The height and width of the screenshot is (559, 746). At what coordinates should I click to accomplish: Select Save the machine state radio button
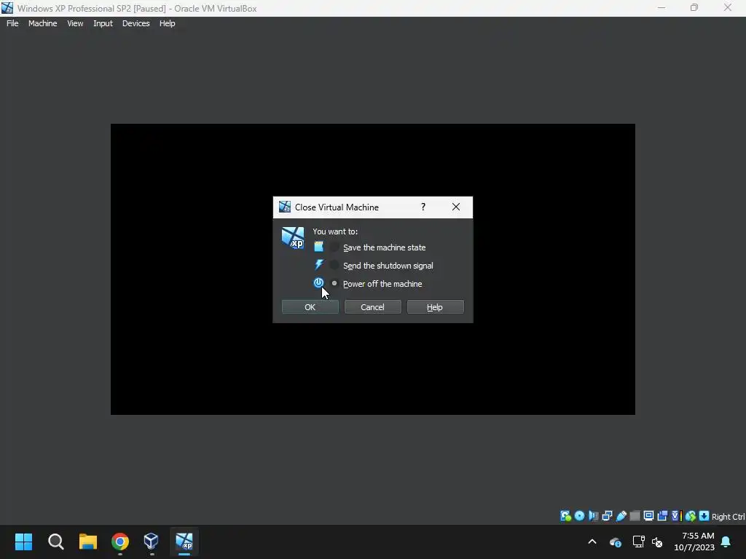coord(334,247)
